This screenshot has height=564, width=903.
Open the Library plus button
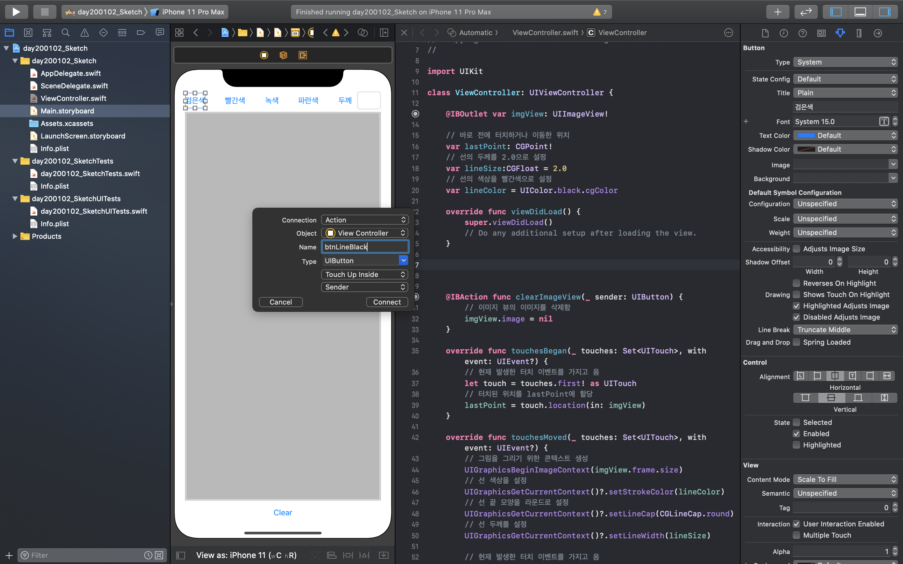pyautogui.click(x=778, y=12)
